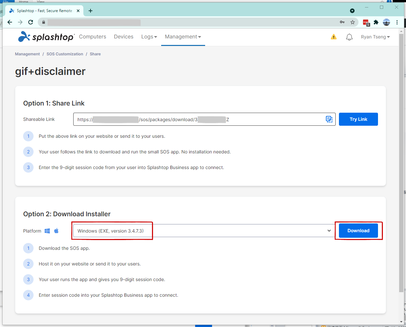This screenshot has height=327, width=406.
Task: Open saved passwords key icon
Action: pos(342,22)
